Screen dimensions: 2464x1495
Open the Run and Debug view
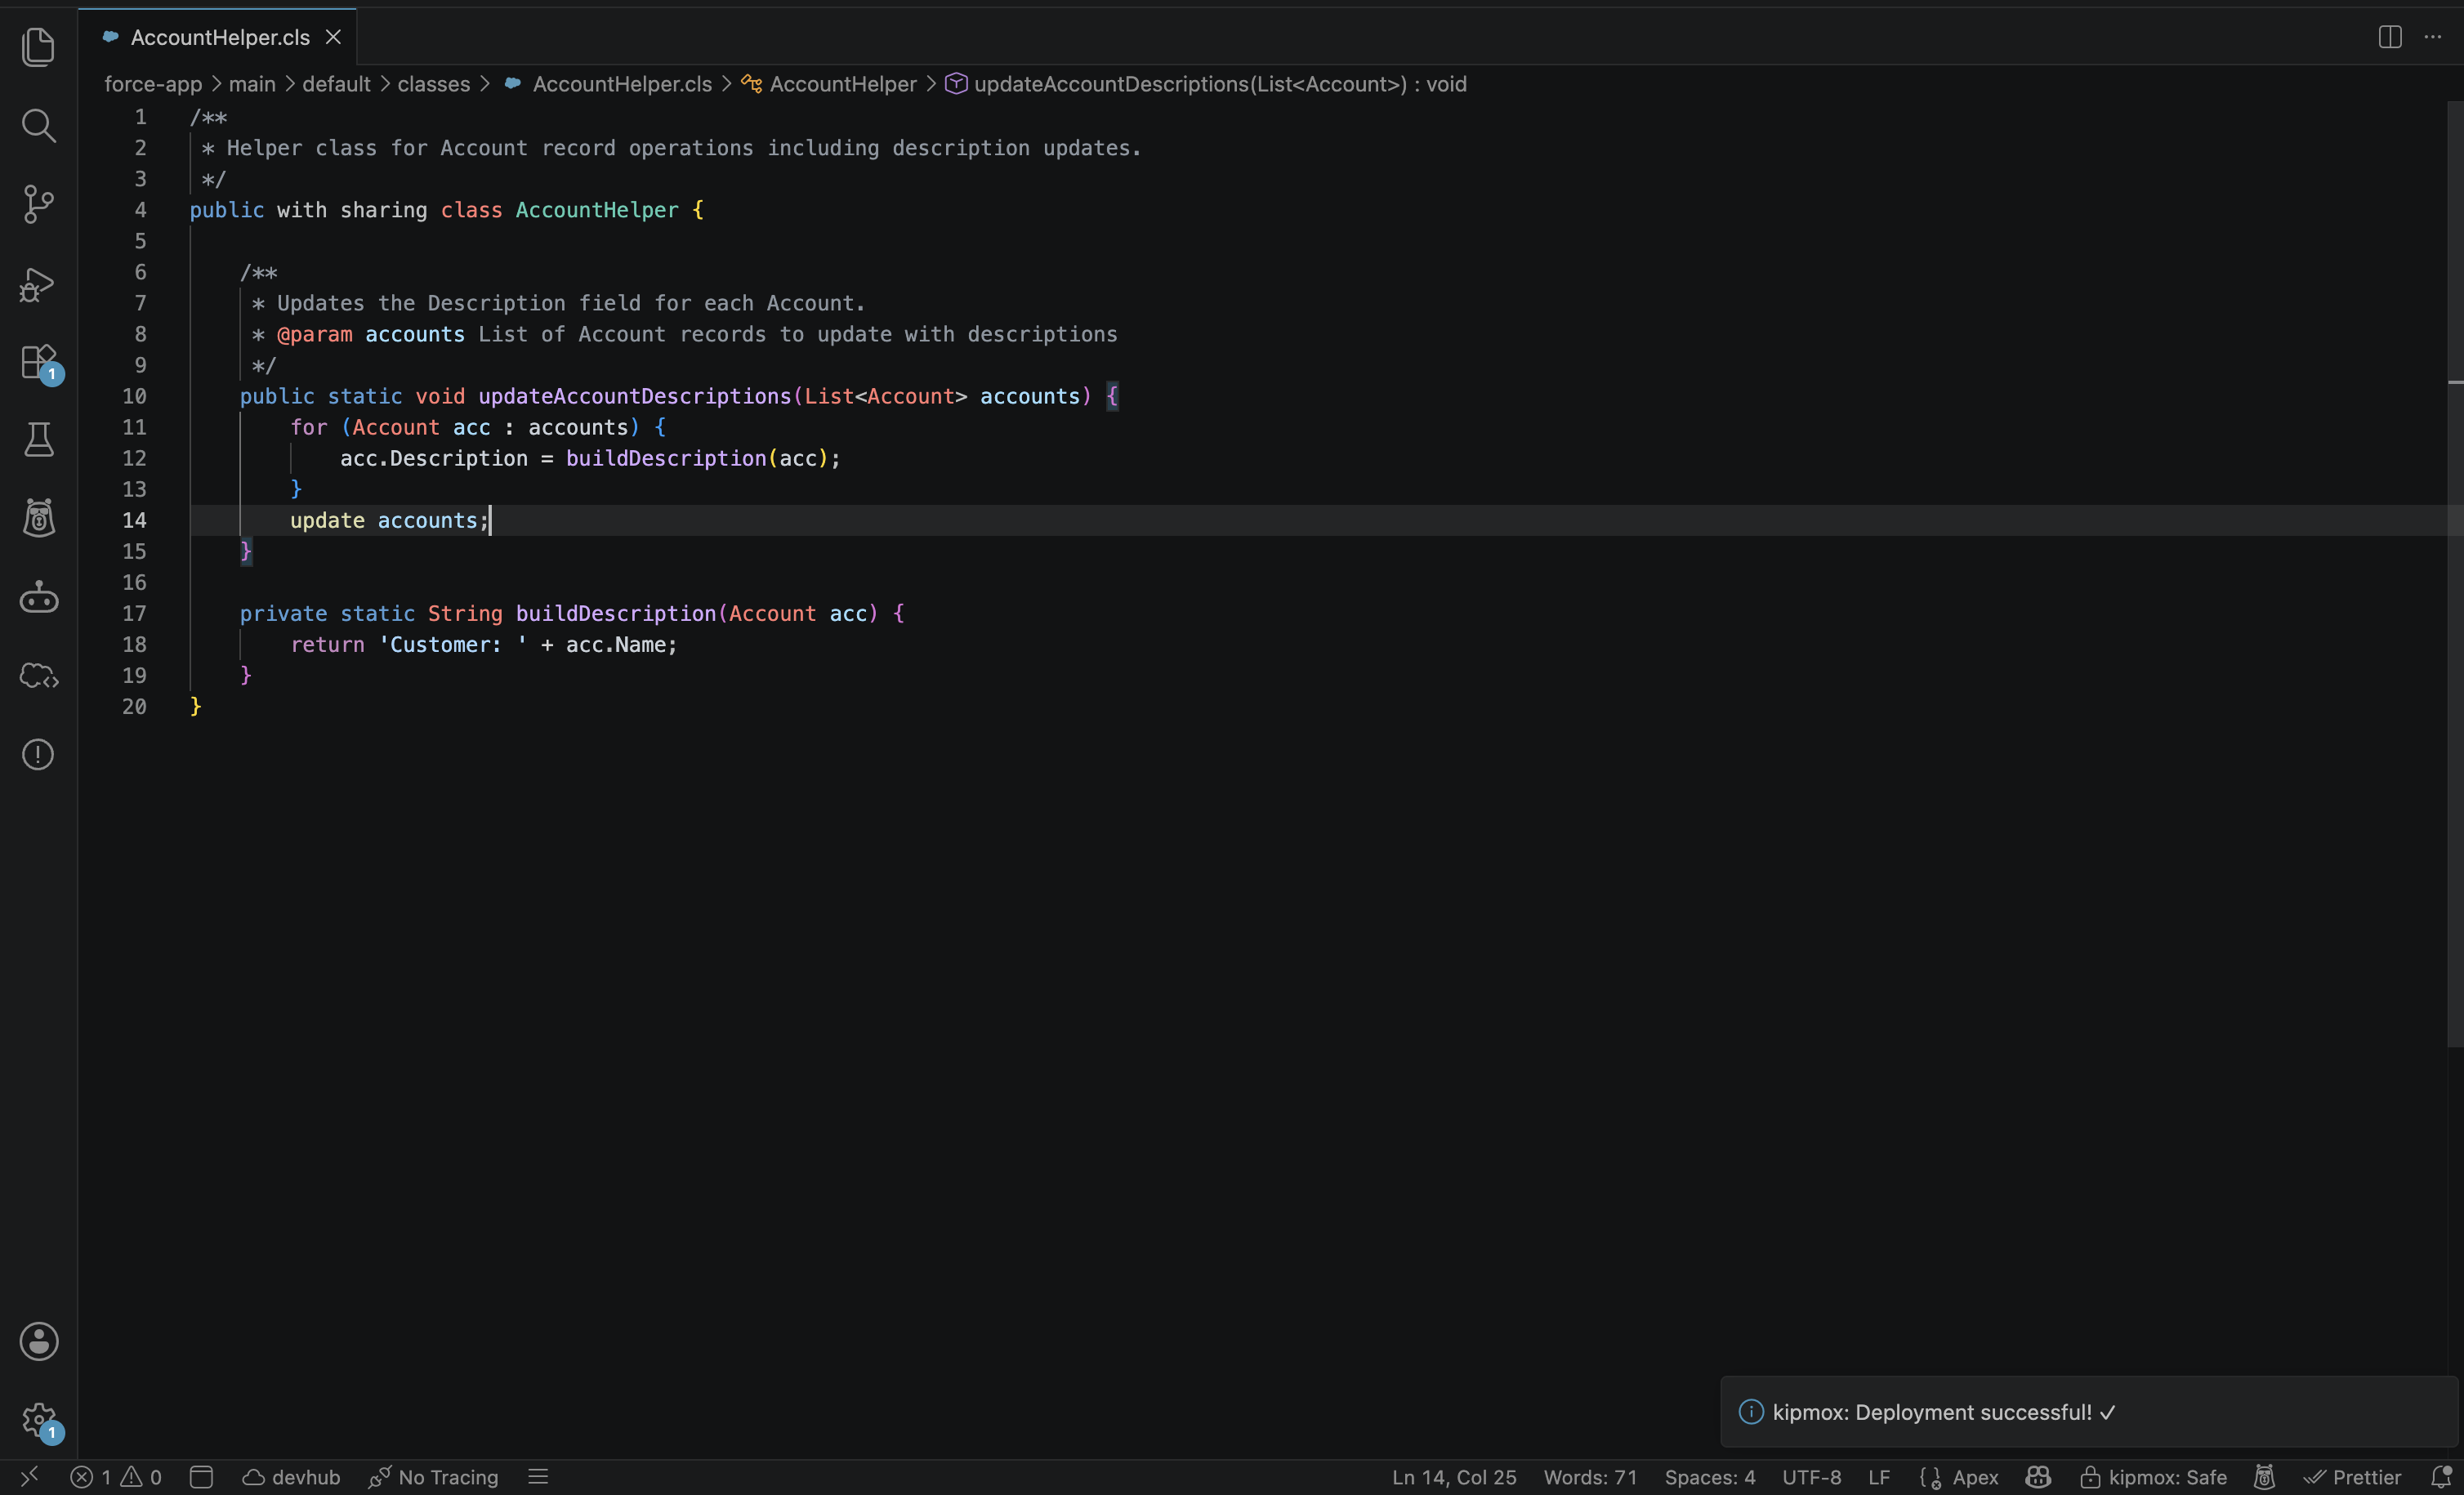click(x=38, y=284)
